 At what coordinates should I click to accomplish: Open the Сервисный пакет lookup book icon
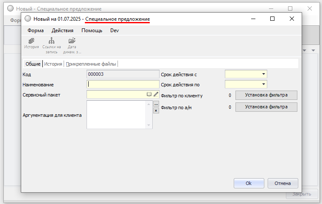point(149,94)
